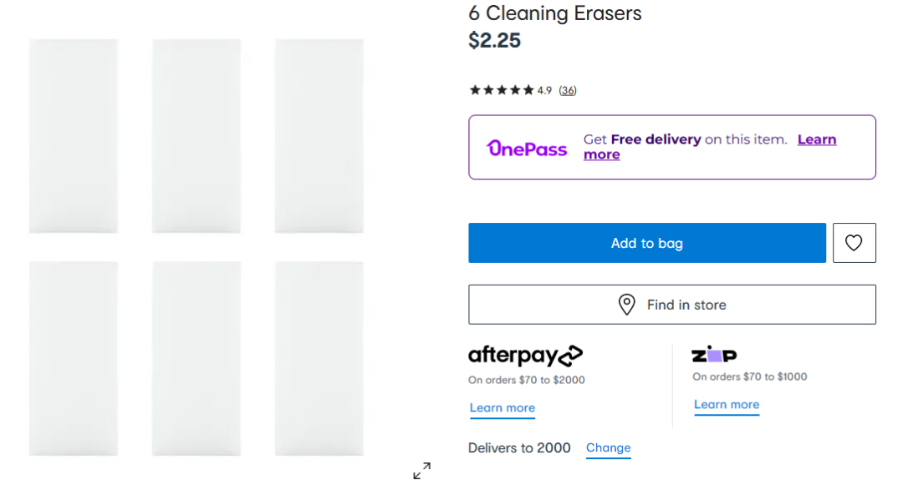
Task: Open Zip Learn more link
Action: [x=726, y=405]
